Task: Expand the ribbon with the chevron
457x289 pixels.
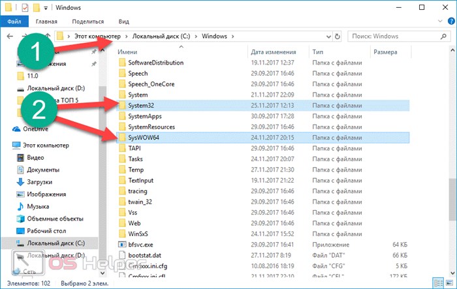Action: (x=440, y=22)
